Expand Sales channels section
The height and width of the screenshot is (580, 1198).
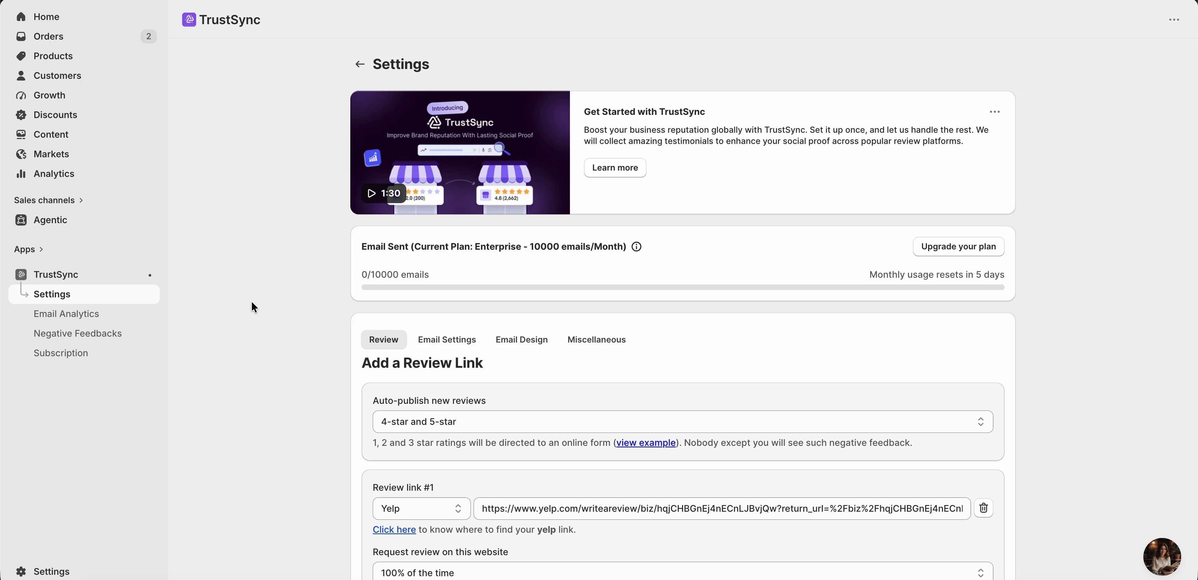[48, 200]
